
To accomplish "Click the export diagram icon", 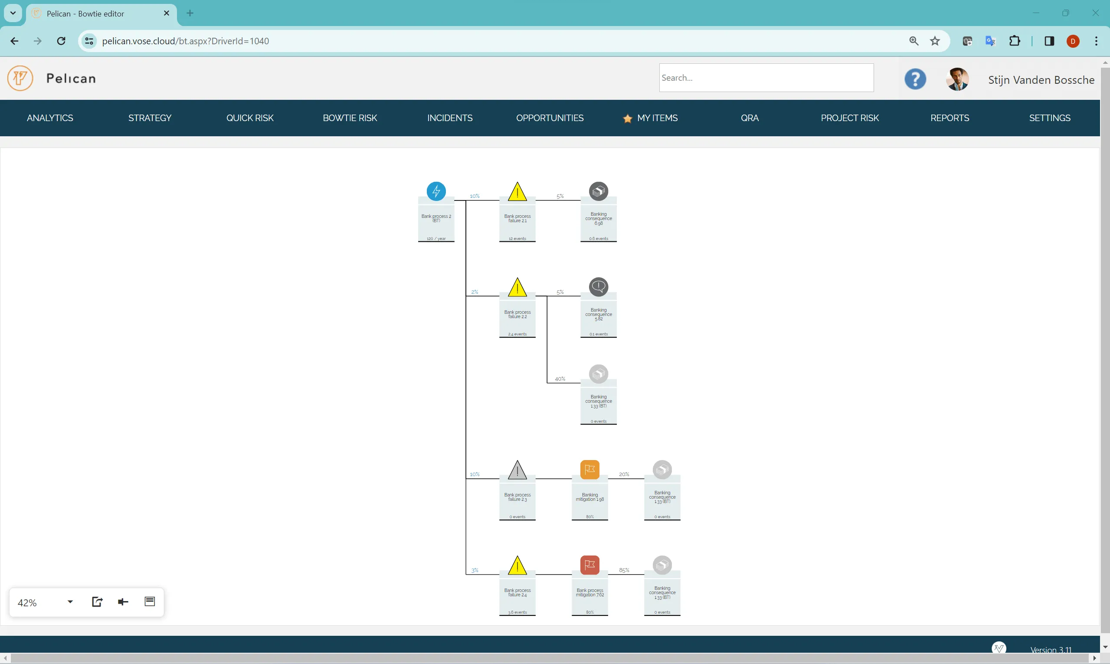I will [97, 602].
